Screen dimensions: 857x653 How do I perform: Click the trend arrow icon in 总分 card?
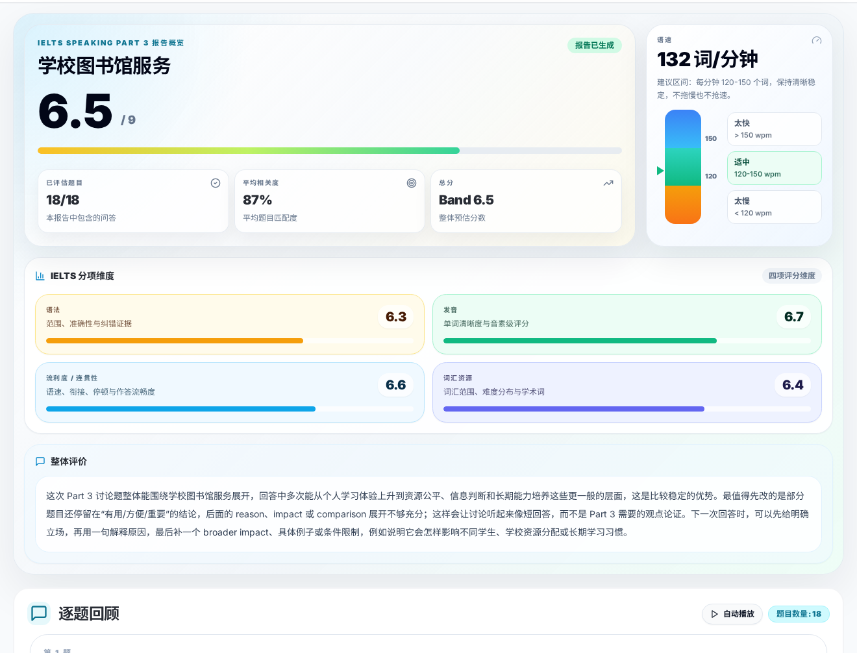[x=608, y=183]
